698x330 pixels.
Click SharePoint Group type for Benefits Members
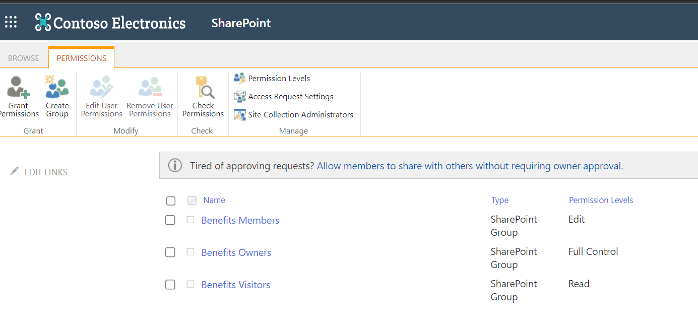coord(514,226)
